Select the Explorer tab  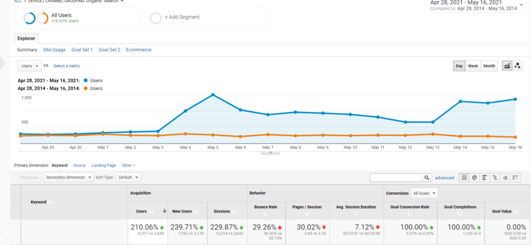point(26,38)
